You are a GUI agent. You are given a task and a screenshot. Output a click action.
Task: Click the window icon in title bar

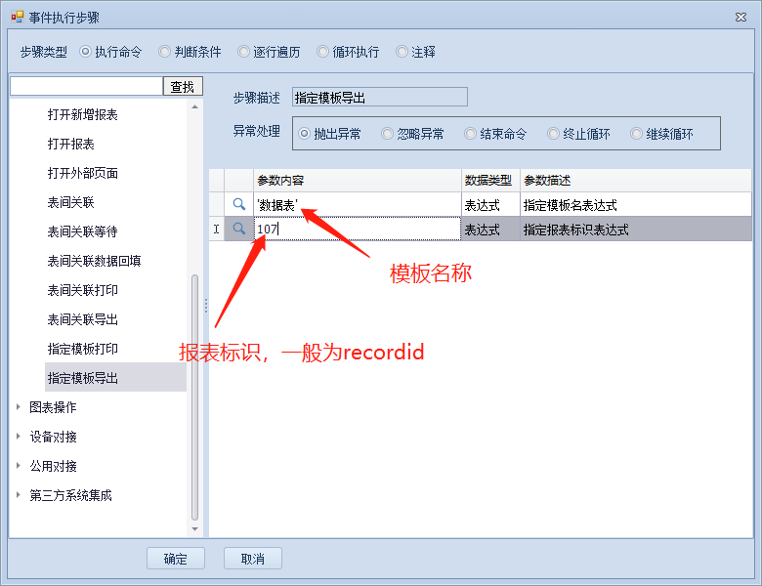pyautogui.click(x=17, y=17)
